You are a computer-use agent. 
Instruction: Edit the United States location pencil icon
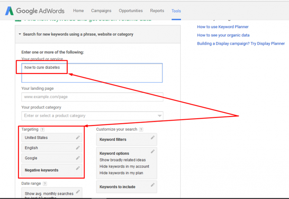78,138
